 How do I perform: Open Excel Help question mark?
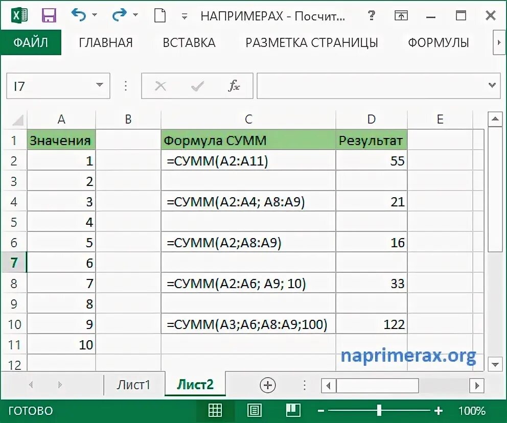tap(372, 15)
